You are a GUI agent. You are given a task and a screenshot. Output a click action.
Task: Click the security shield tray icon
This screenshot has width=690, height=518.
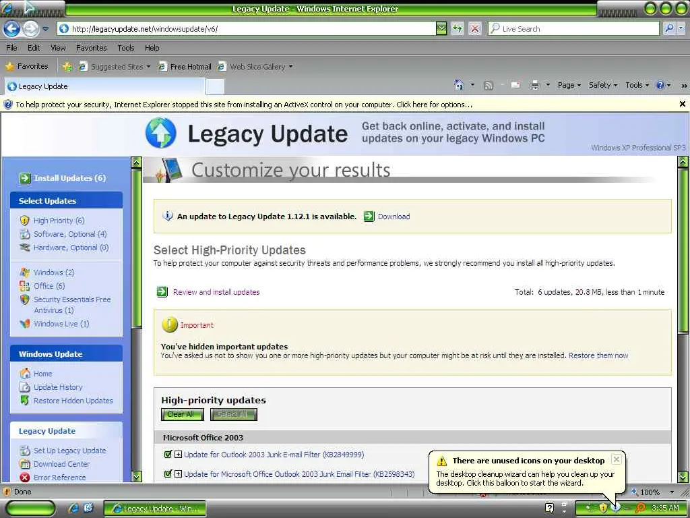603,508
